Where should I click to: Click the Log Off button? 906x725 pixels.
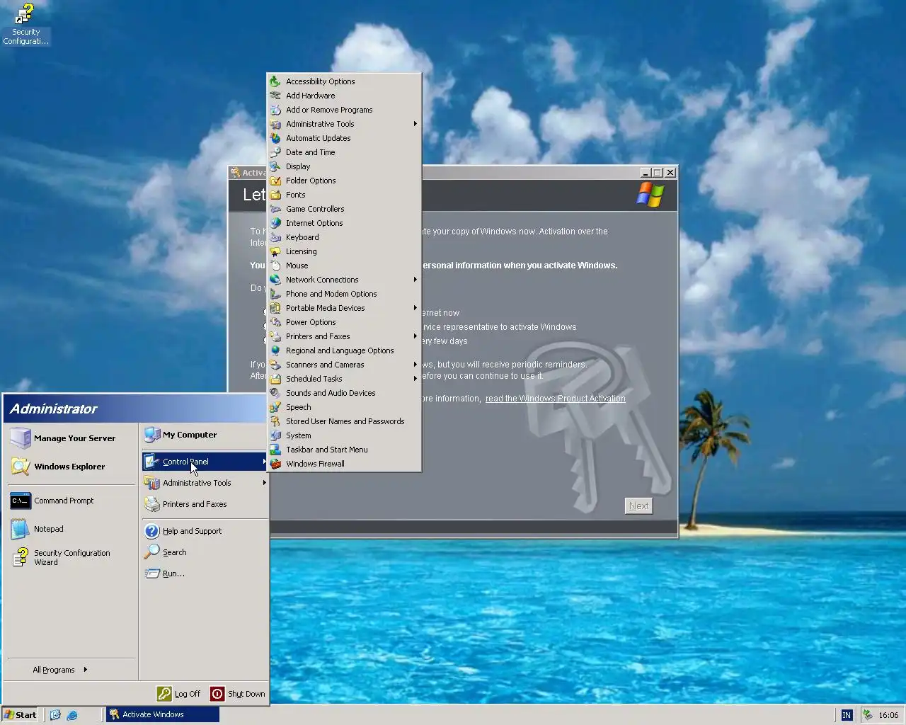pyautogui.click(x=179, y=694)
